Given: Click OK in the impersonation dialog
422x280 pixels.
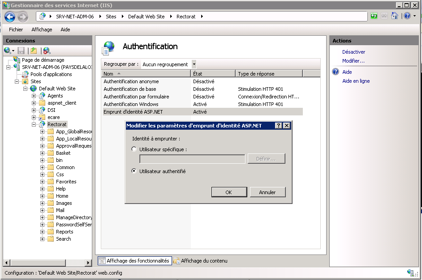Looking at the screenshot, I should click(x=228, y=192).
